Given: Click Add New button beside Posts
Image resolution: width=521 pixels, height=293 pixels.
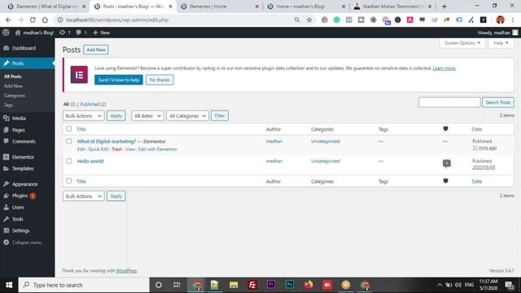Looking at the screenshot, I should pyautogui.click(x=96, y=50).
